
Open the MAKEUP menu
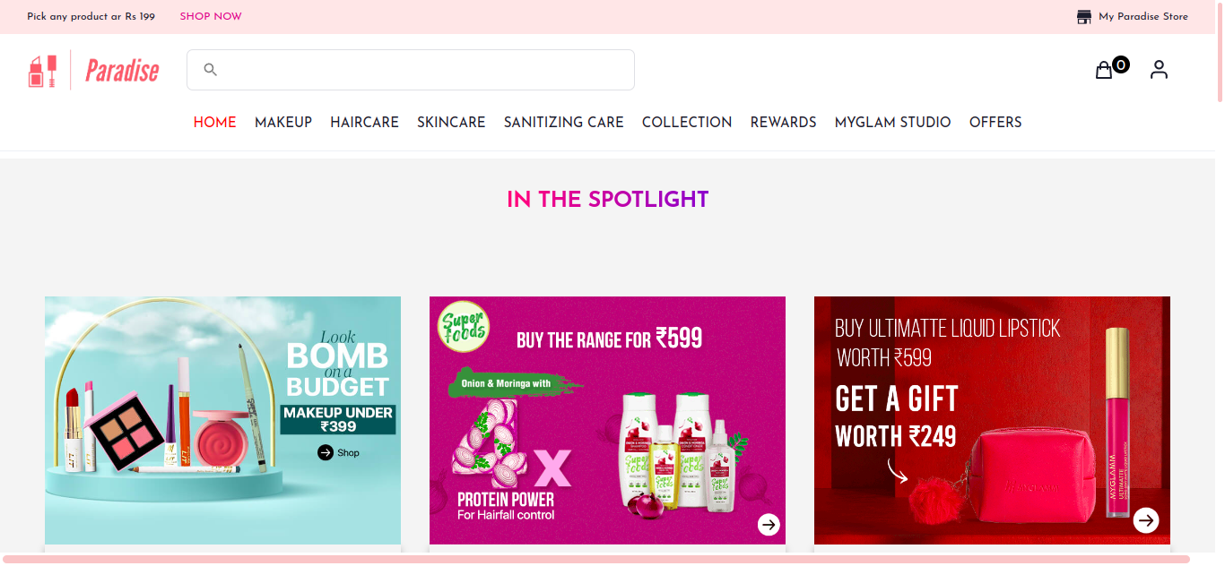pyautogui.click(x=282, y=122)
